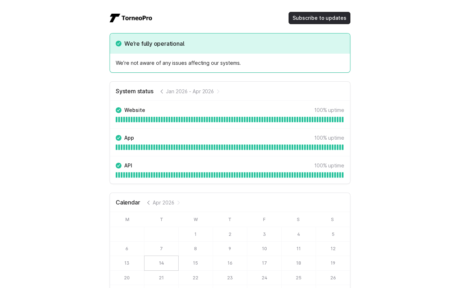Click the API 100% uptime label

tap(329, 166)
